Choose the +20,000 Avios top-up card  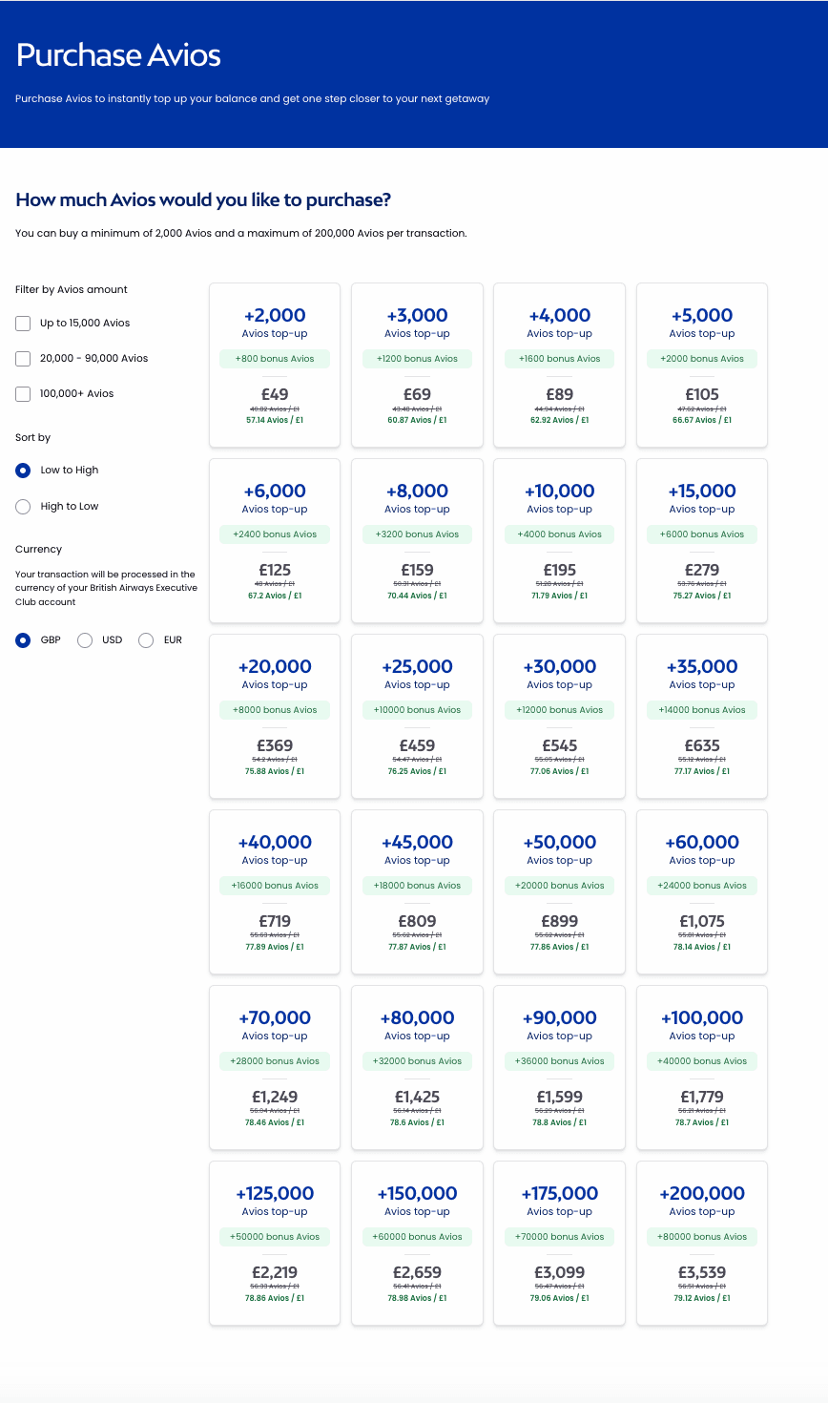point(275,716)
